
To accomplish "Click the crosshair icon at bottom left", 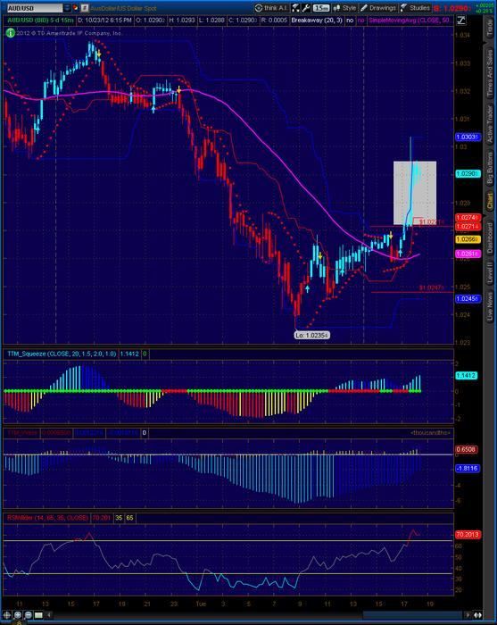I will coord(7,615).
